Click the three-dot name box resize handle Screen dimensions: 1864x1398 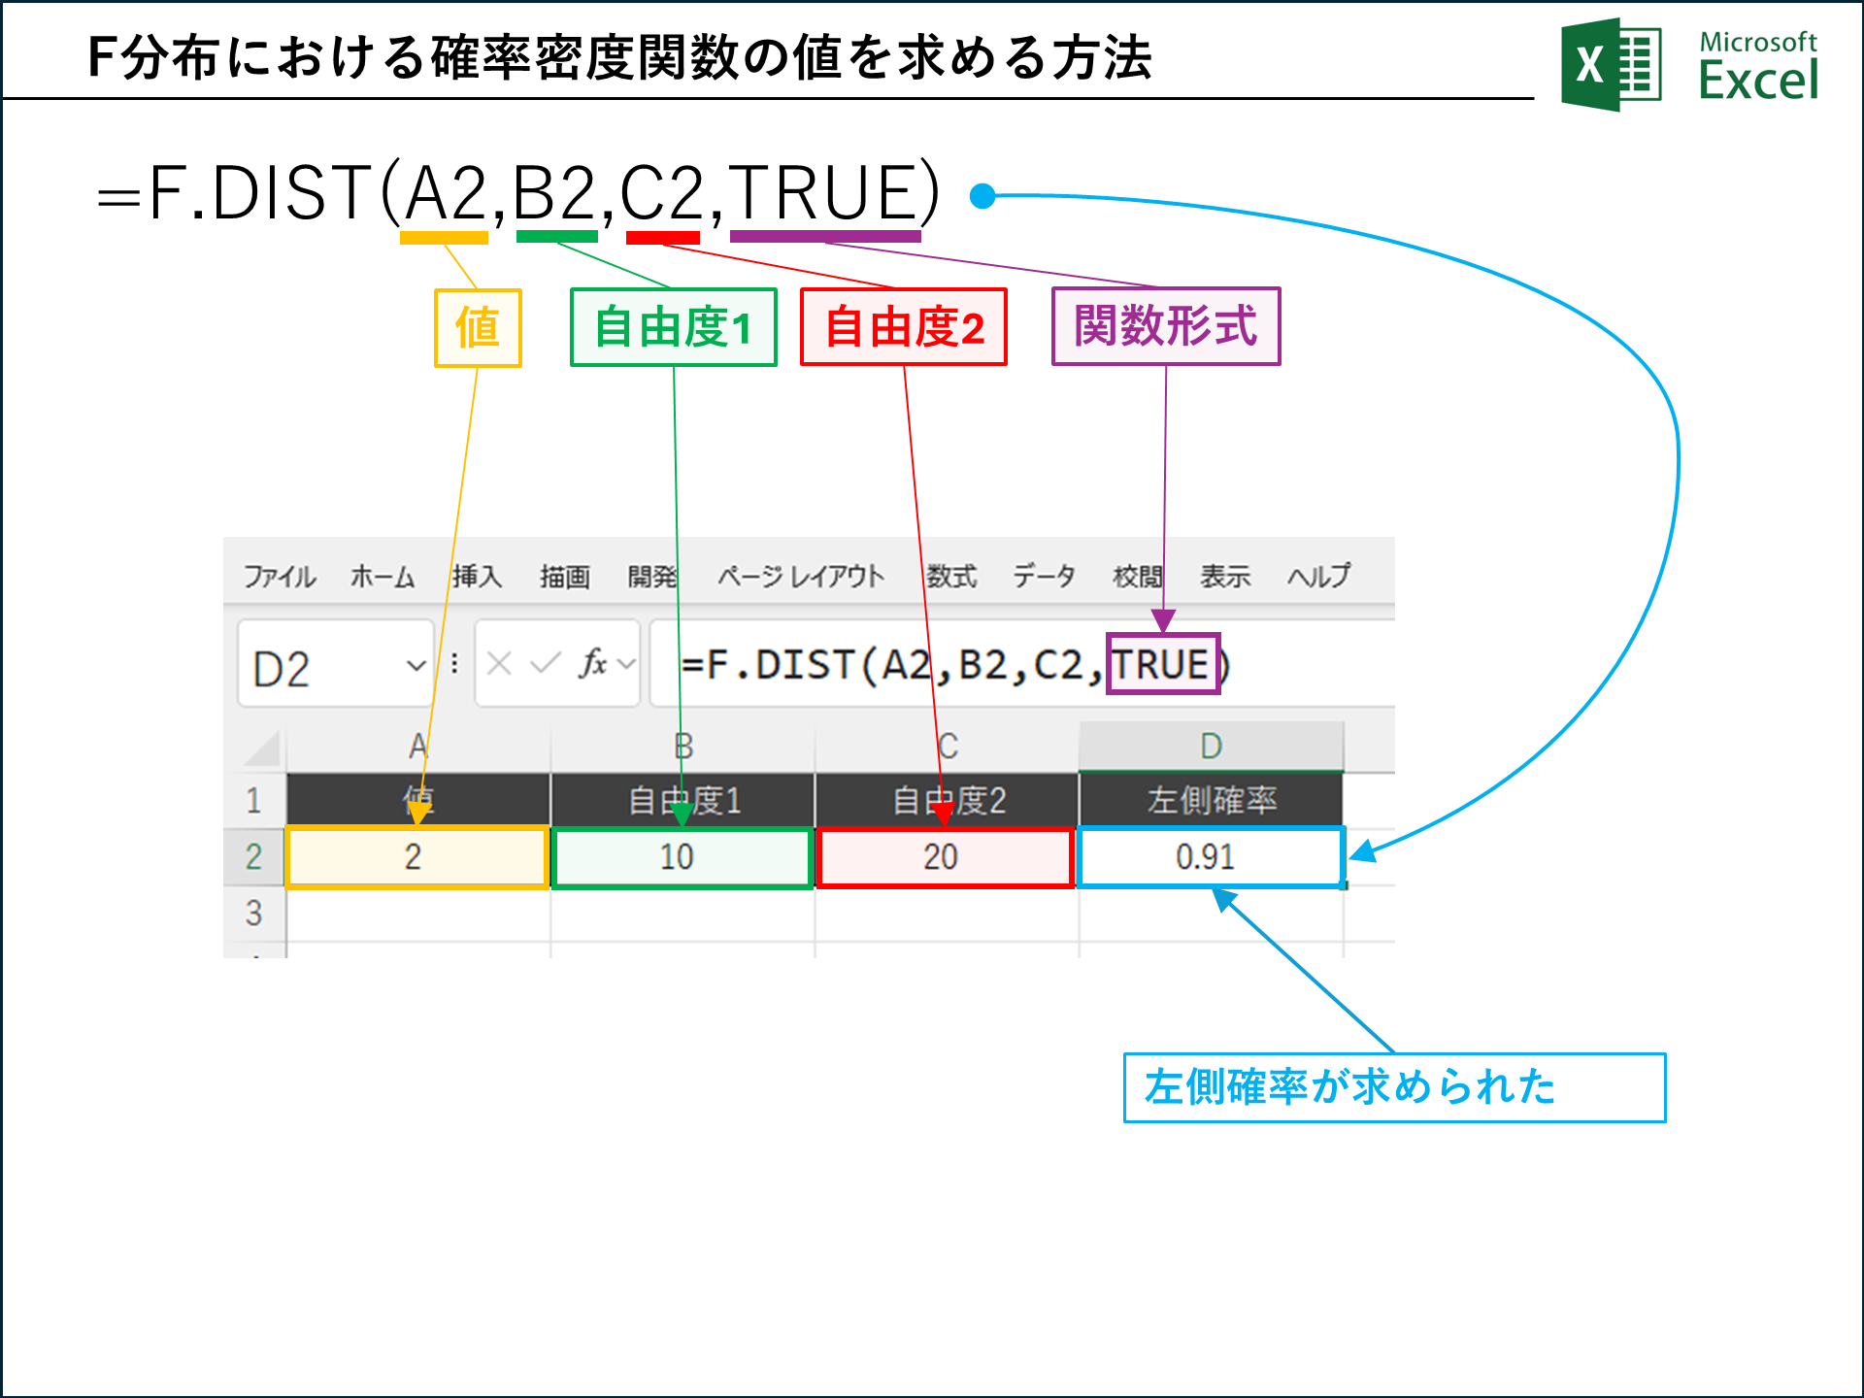tap(454, 664)
